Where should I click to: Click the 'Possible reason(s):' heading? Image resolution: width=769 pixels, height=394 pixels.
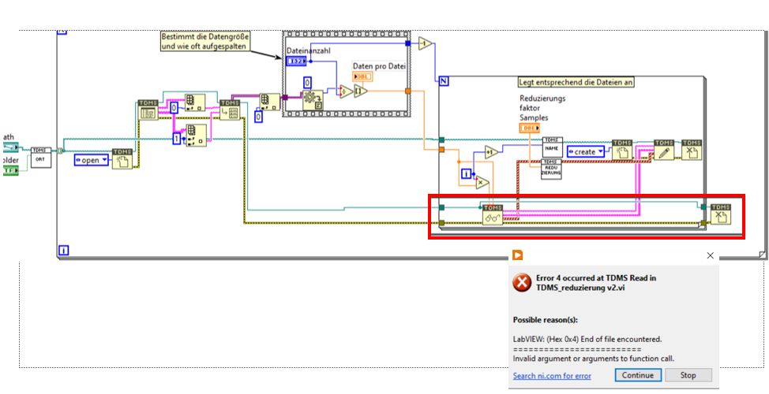(546, 320)
